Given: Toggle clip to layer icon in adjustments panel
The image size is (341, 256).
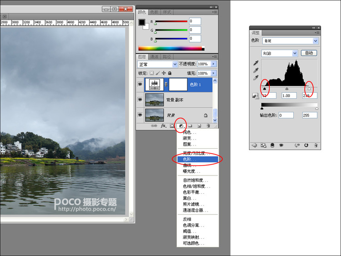Looking at the screenshot, I should (272, 145).
